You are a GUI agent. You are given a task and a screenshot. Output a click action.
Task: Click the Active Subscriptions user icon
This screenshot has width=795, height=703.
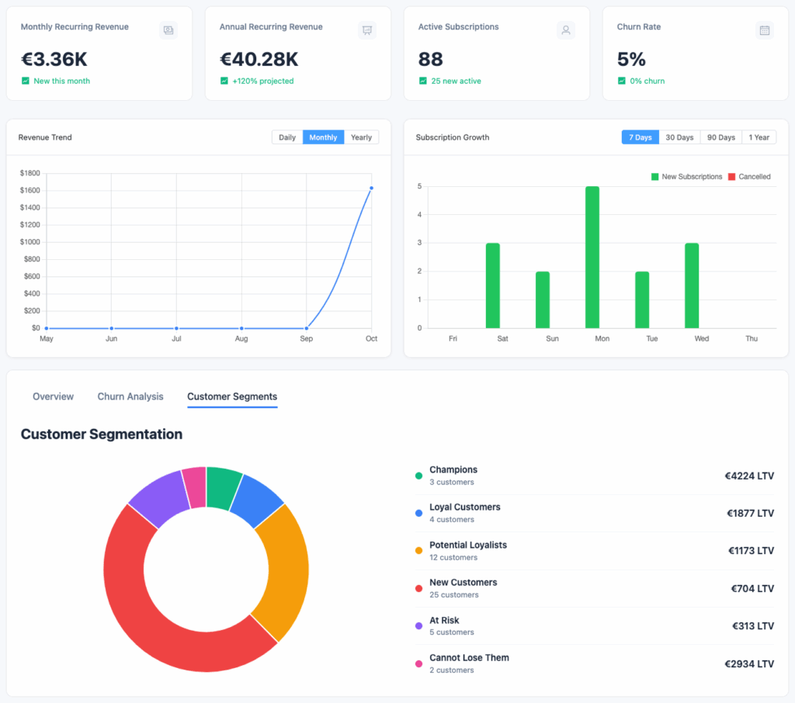pyautogui.click(x=566, y=30)
